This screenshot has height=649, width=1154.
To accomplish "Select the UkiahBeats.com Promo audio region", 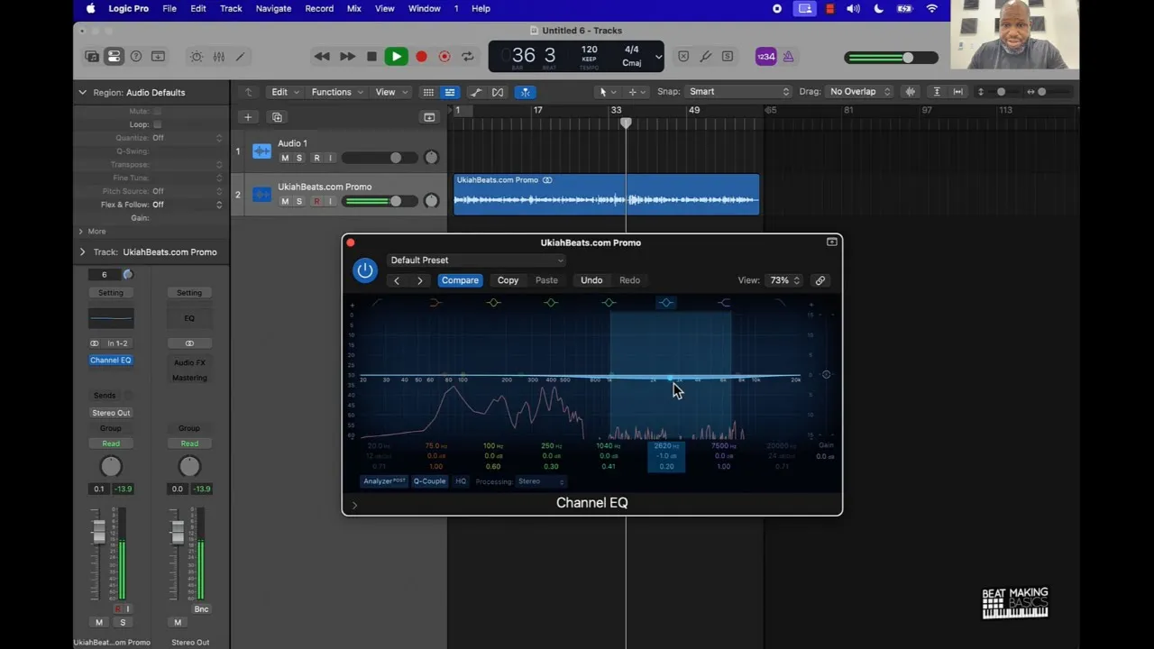I will [x=606, y=195].
